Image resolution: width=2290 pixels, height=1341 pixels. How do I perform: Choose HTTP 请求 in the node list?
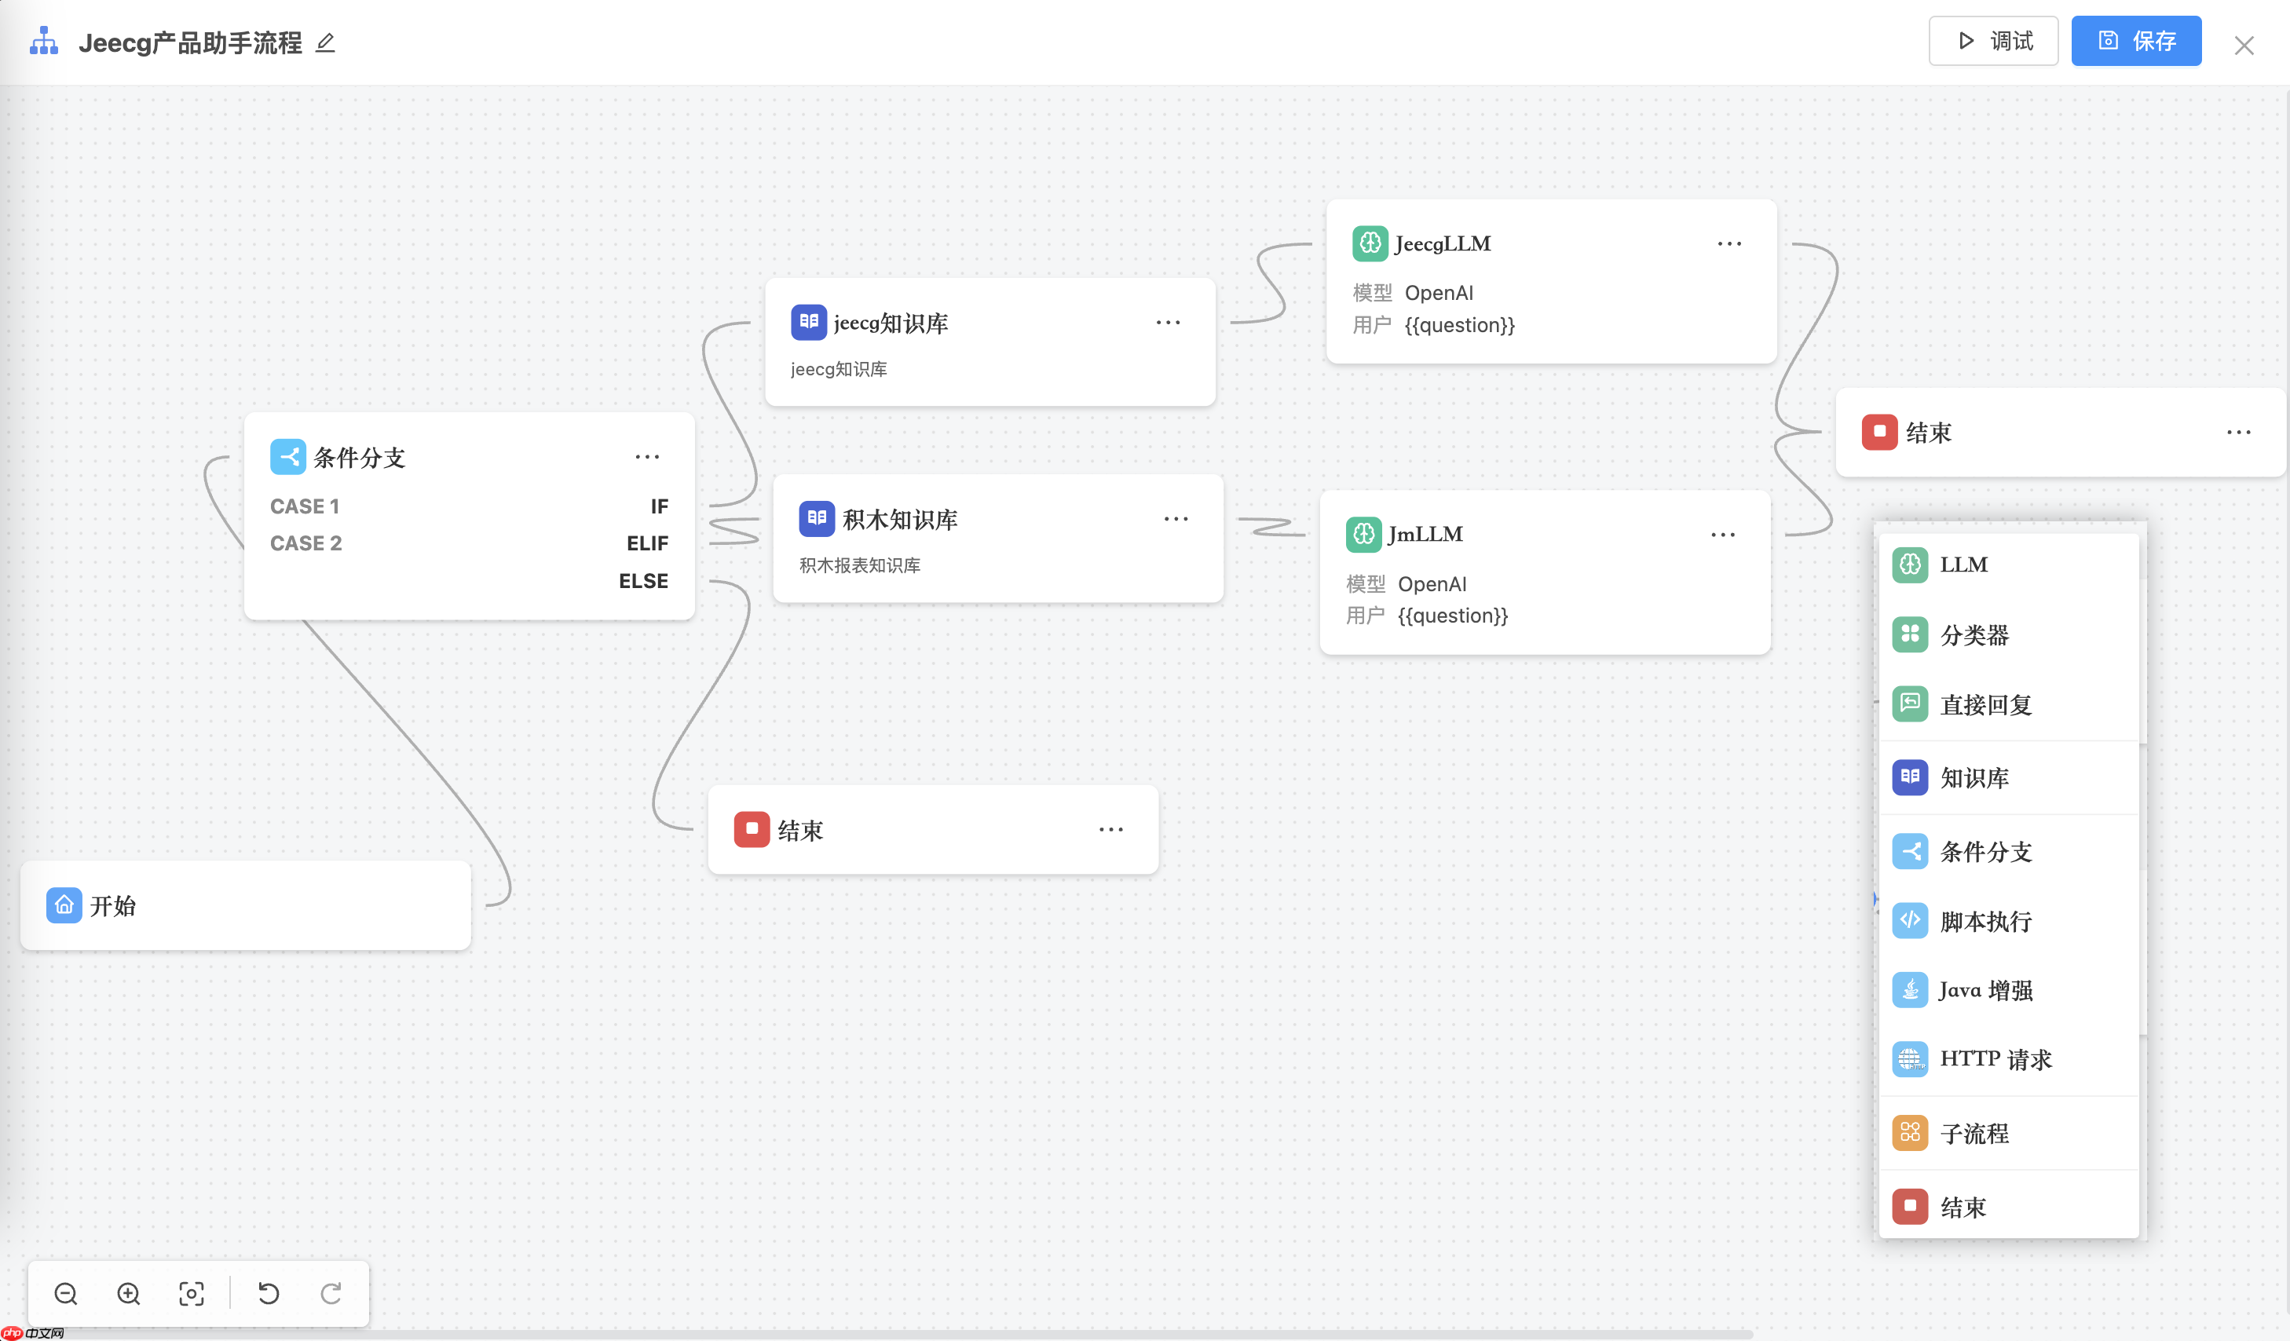[x=1995, y=1059]
